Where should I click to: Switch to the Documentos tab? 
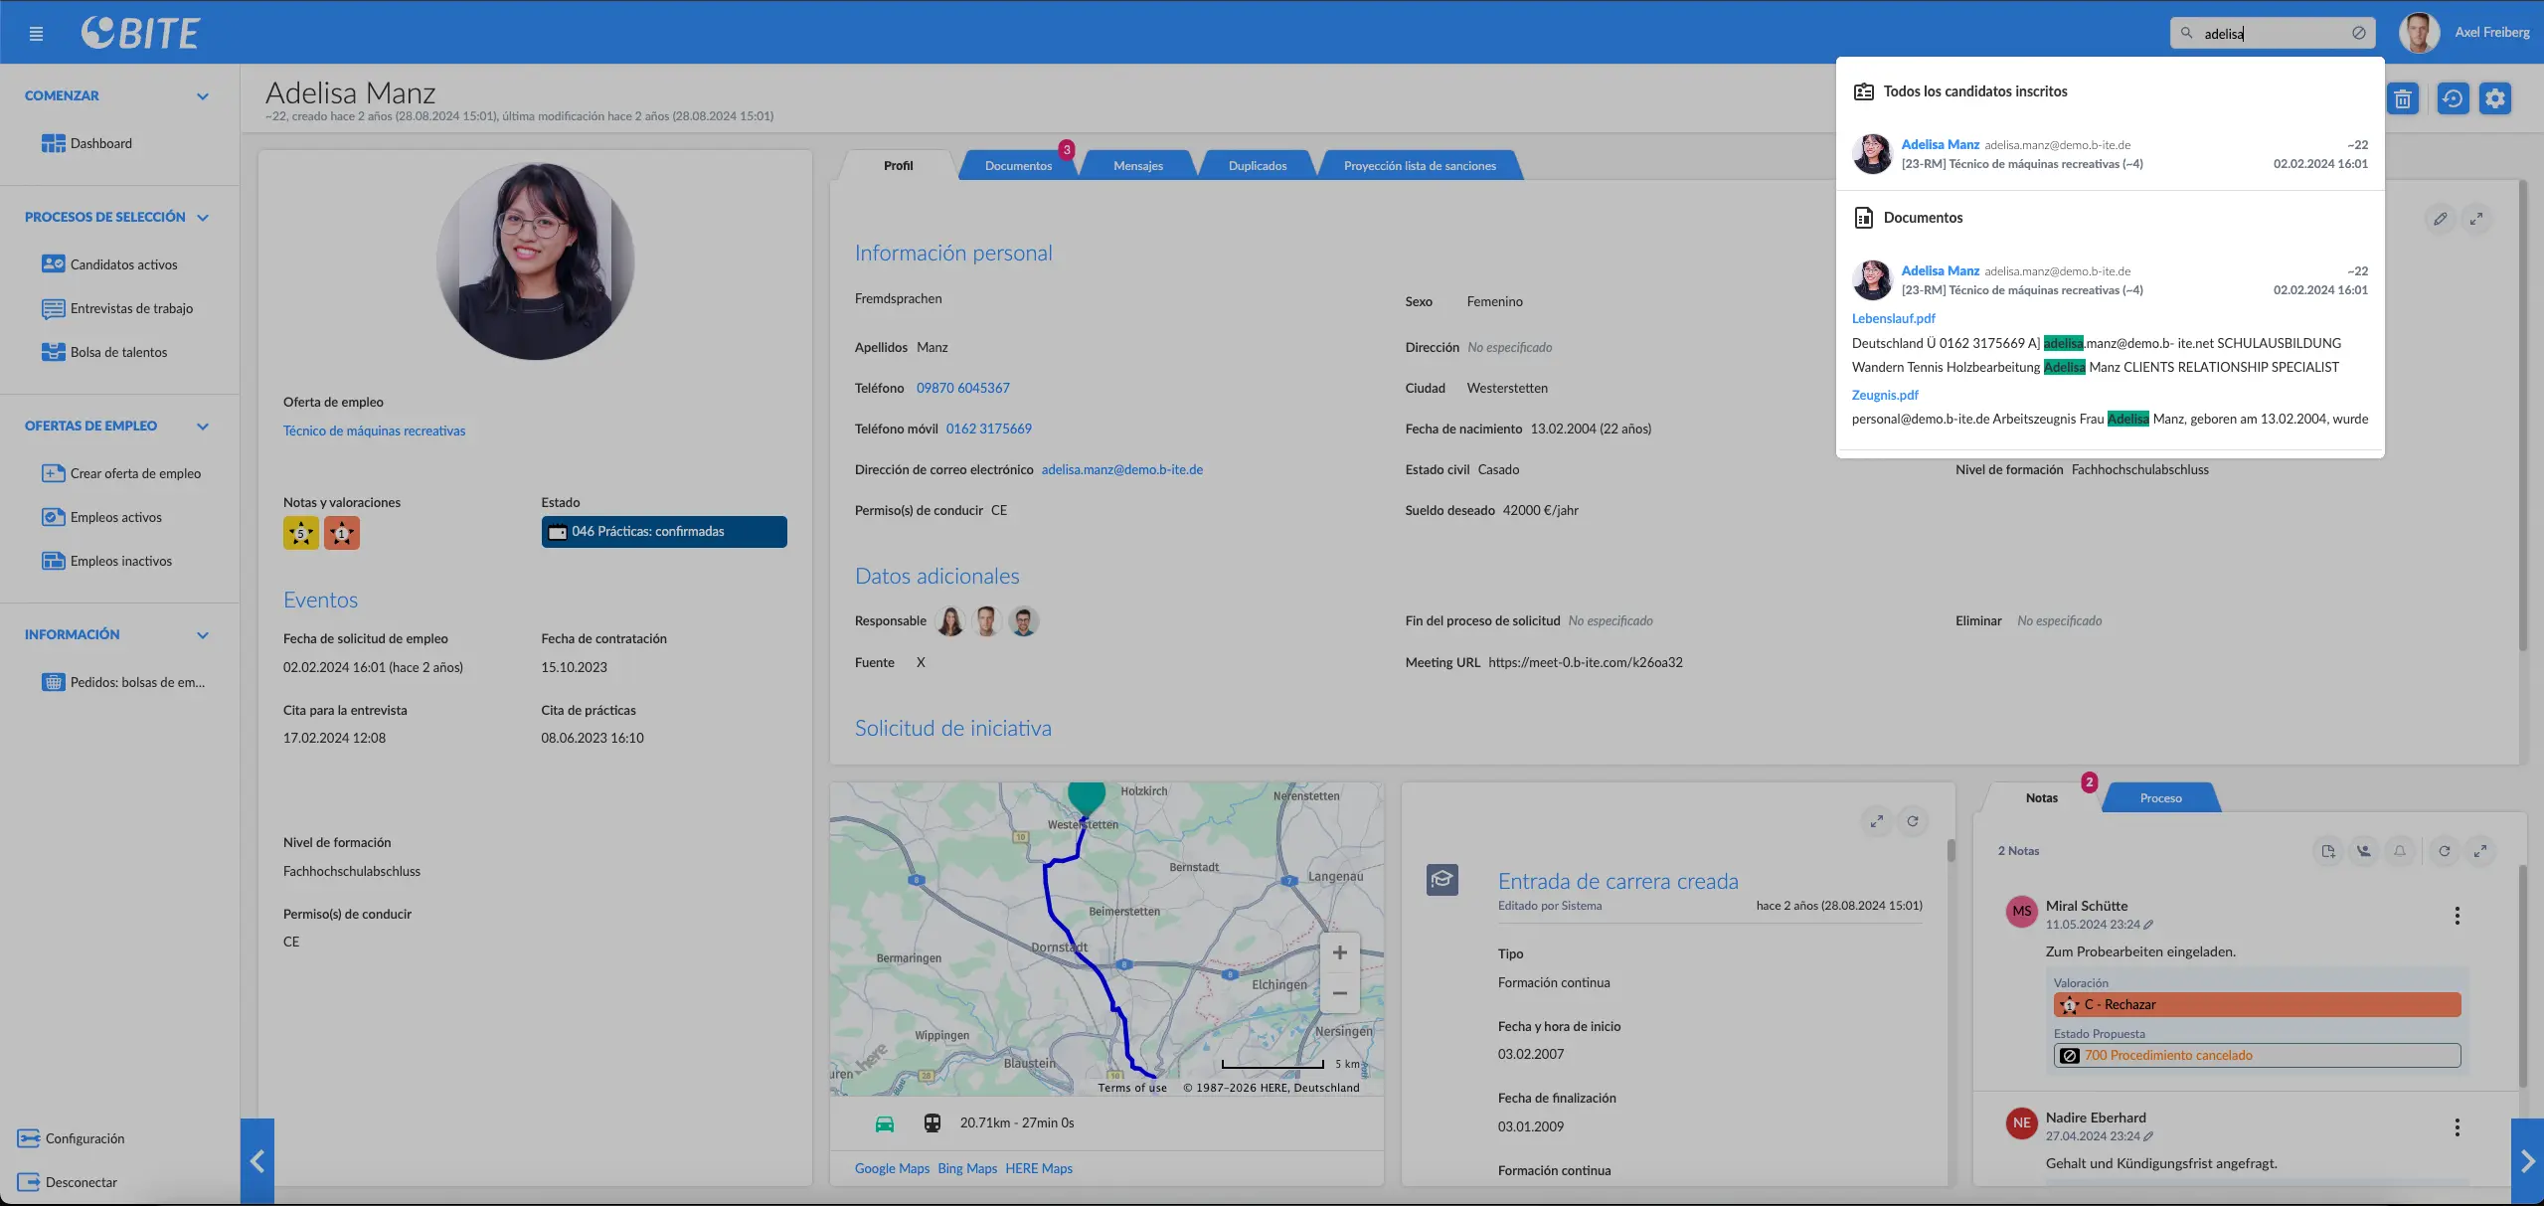point(1018,166)
